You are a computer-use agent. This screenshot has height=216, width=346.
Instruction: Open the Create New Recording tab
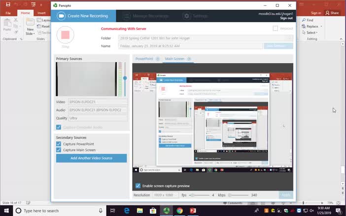coord(83,16)
